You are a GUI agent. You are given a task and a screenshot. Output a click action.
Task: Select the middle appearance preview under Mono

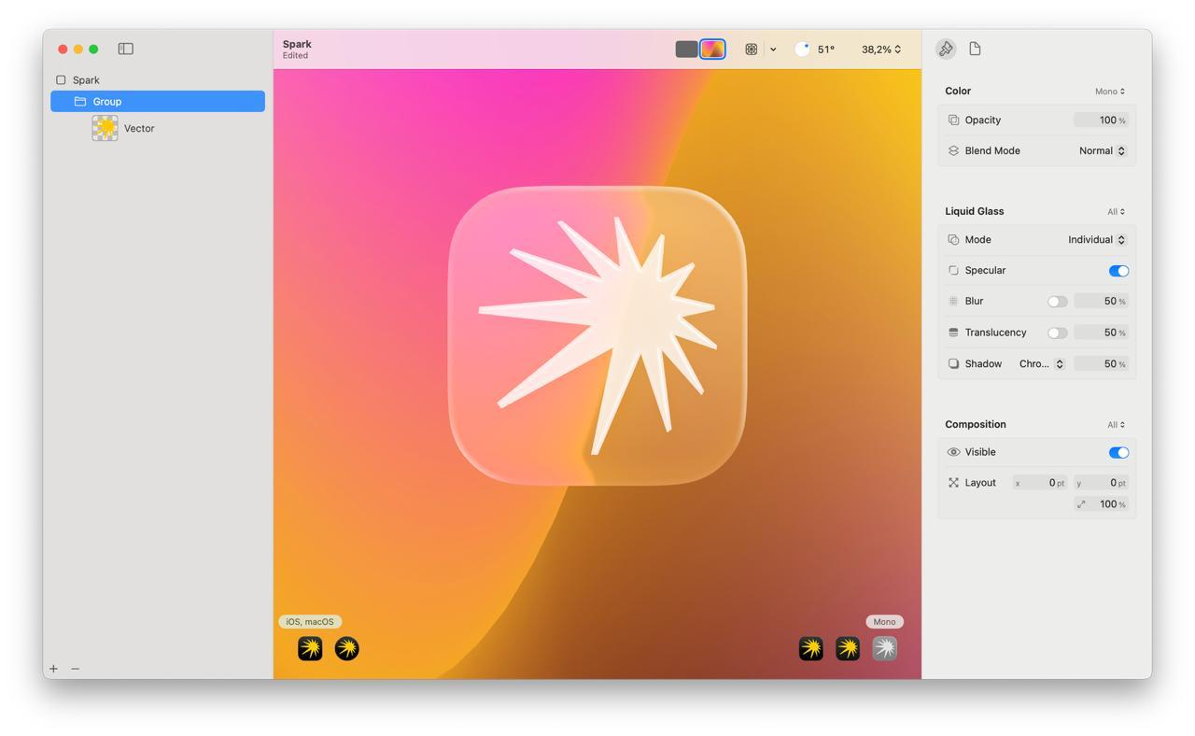(848, 648)
